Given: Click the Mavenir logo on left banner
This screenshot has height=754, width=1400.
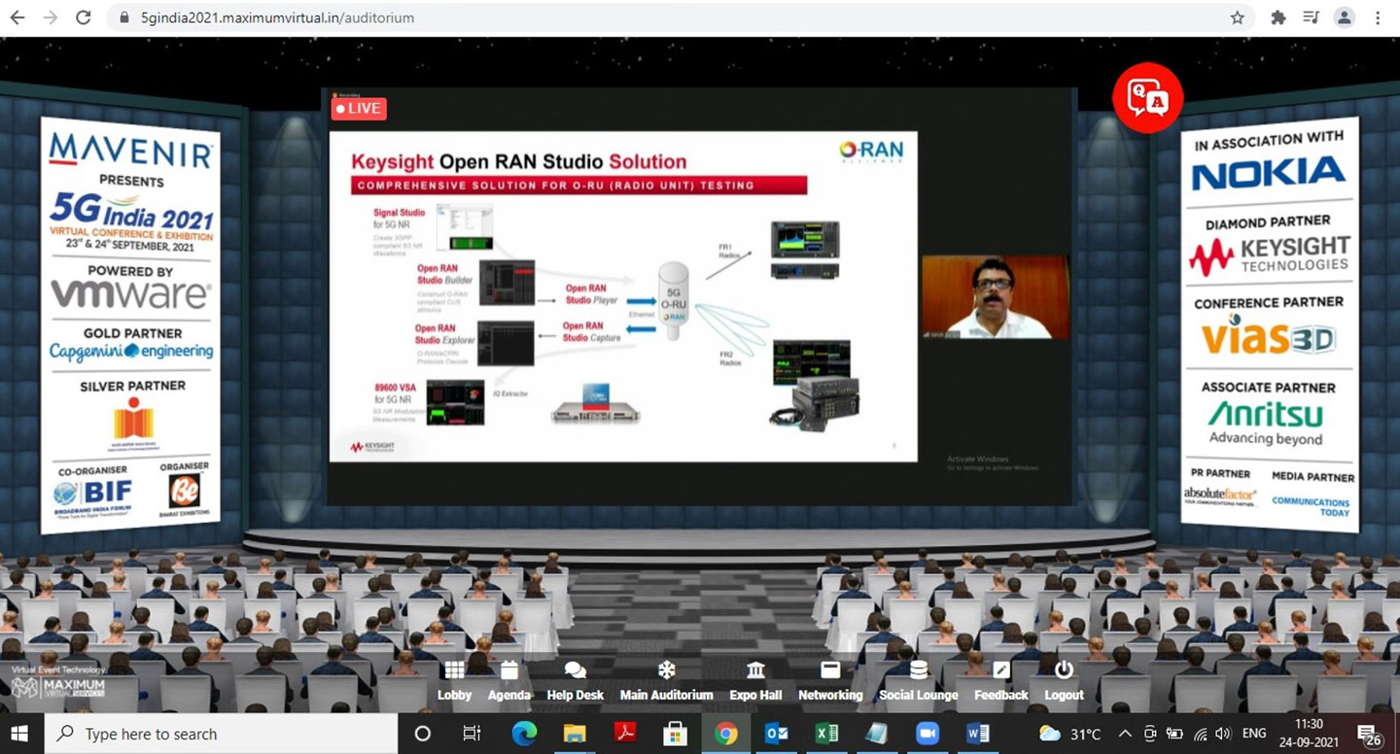Looking at the screenshot, I should tap(131, 152).
